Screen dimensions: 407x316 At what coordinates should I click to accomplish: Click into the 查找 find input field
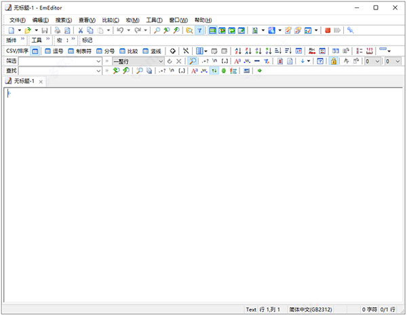coord(57,71)
